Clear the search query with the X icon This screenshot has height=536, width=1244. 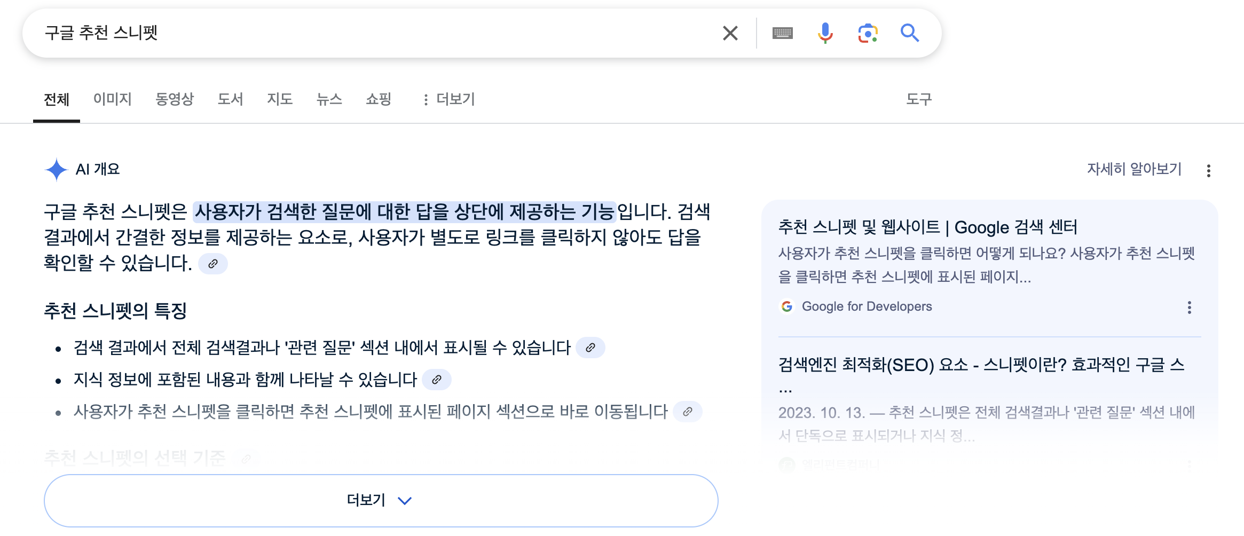730,33
